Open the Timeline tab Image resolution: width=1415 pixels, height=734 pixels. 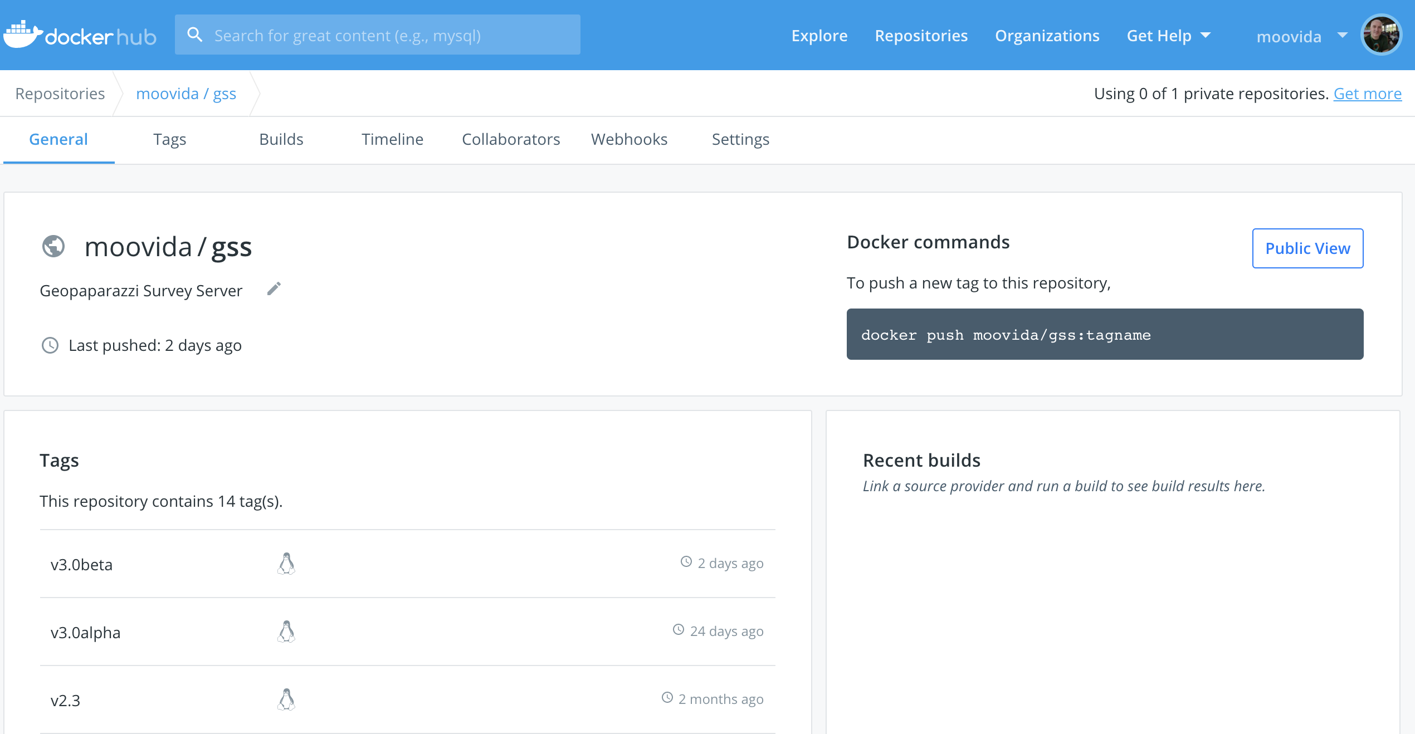coord(393,139)
